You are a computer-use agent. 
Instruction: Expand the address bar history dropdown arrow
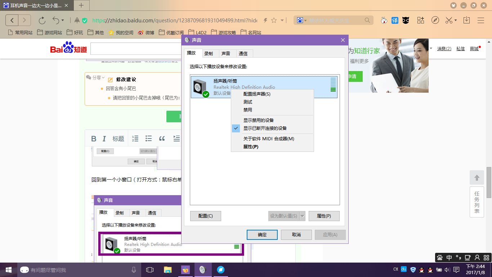(282, 20)
